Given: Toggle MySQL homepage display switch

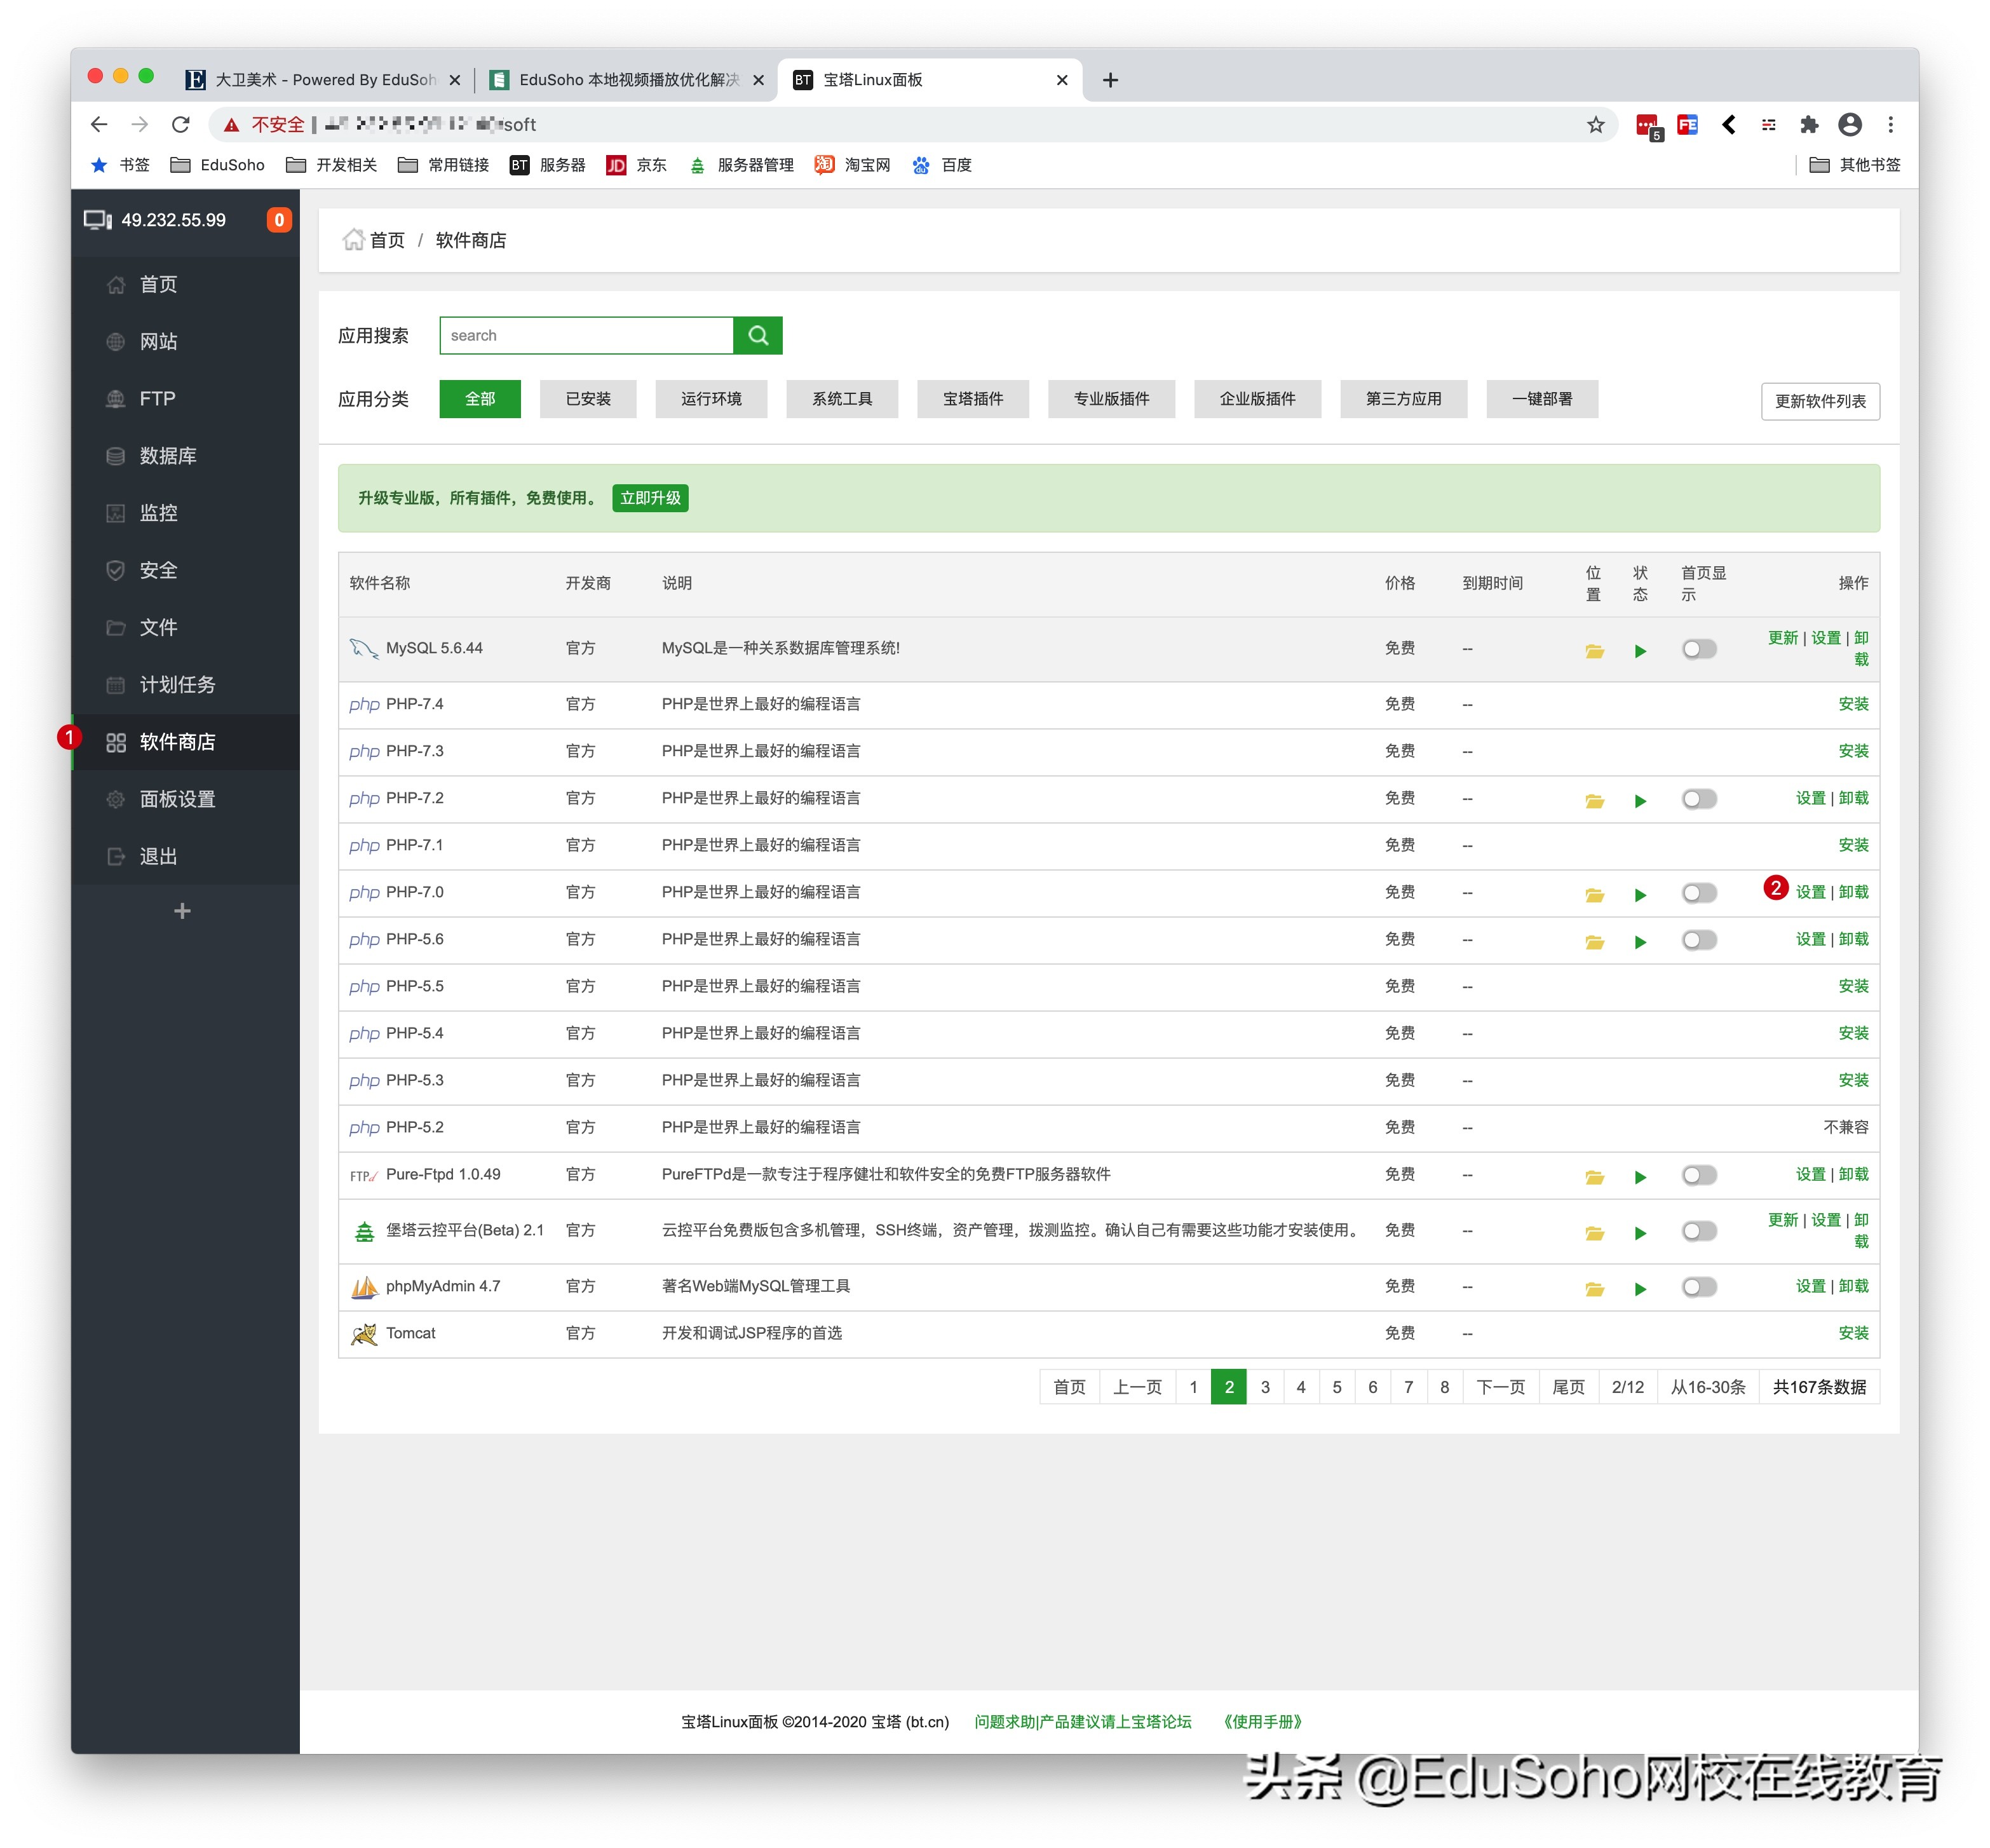Looking at the screenshot, I should (x=1698, y=649).
